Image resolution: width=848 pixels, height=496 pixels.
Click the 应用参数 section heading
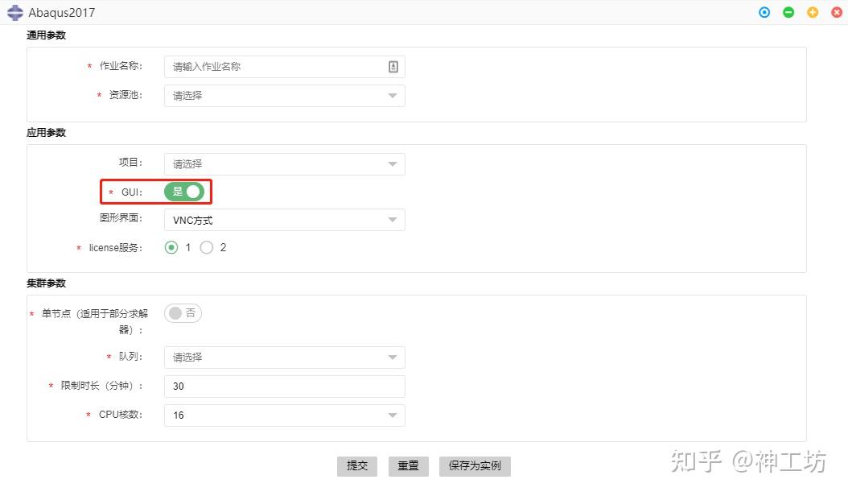47,133
